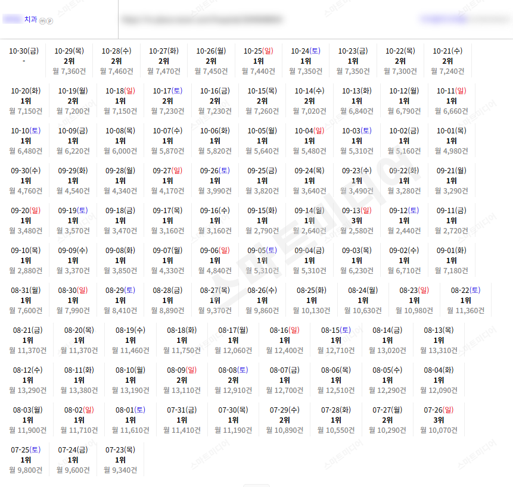This screenshot has width=513, height=487.
Task: Click the 10-10(토) date label
Action: click(x=26, y=131)
